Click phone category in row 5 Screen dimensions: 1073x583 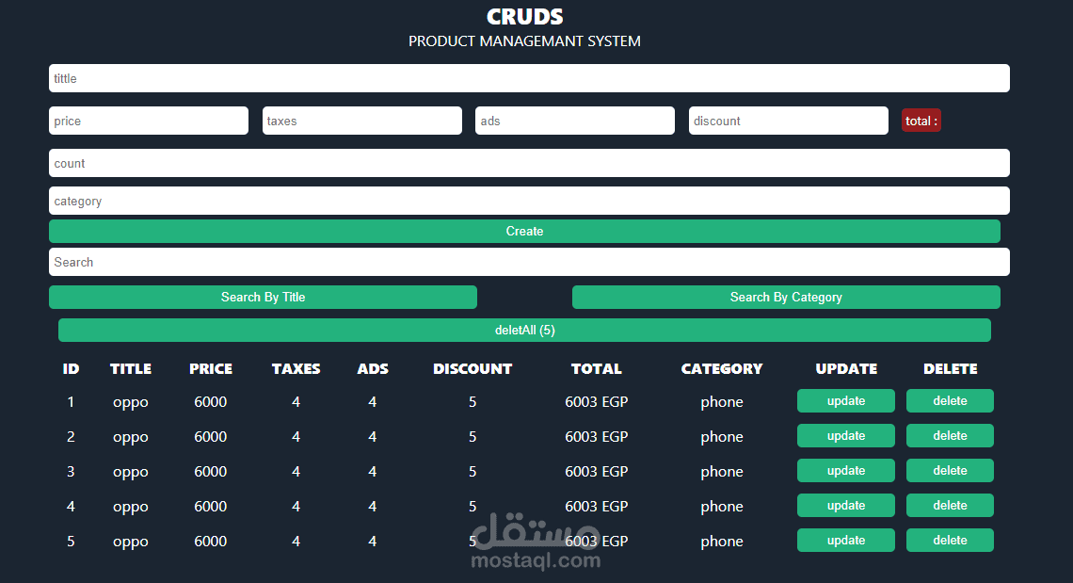click(x=721, y=542)
